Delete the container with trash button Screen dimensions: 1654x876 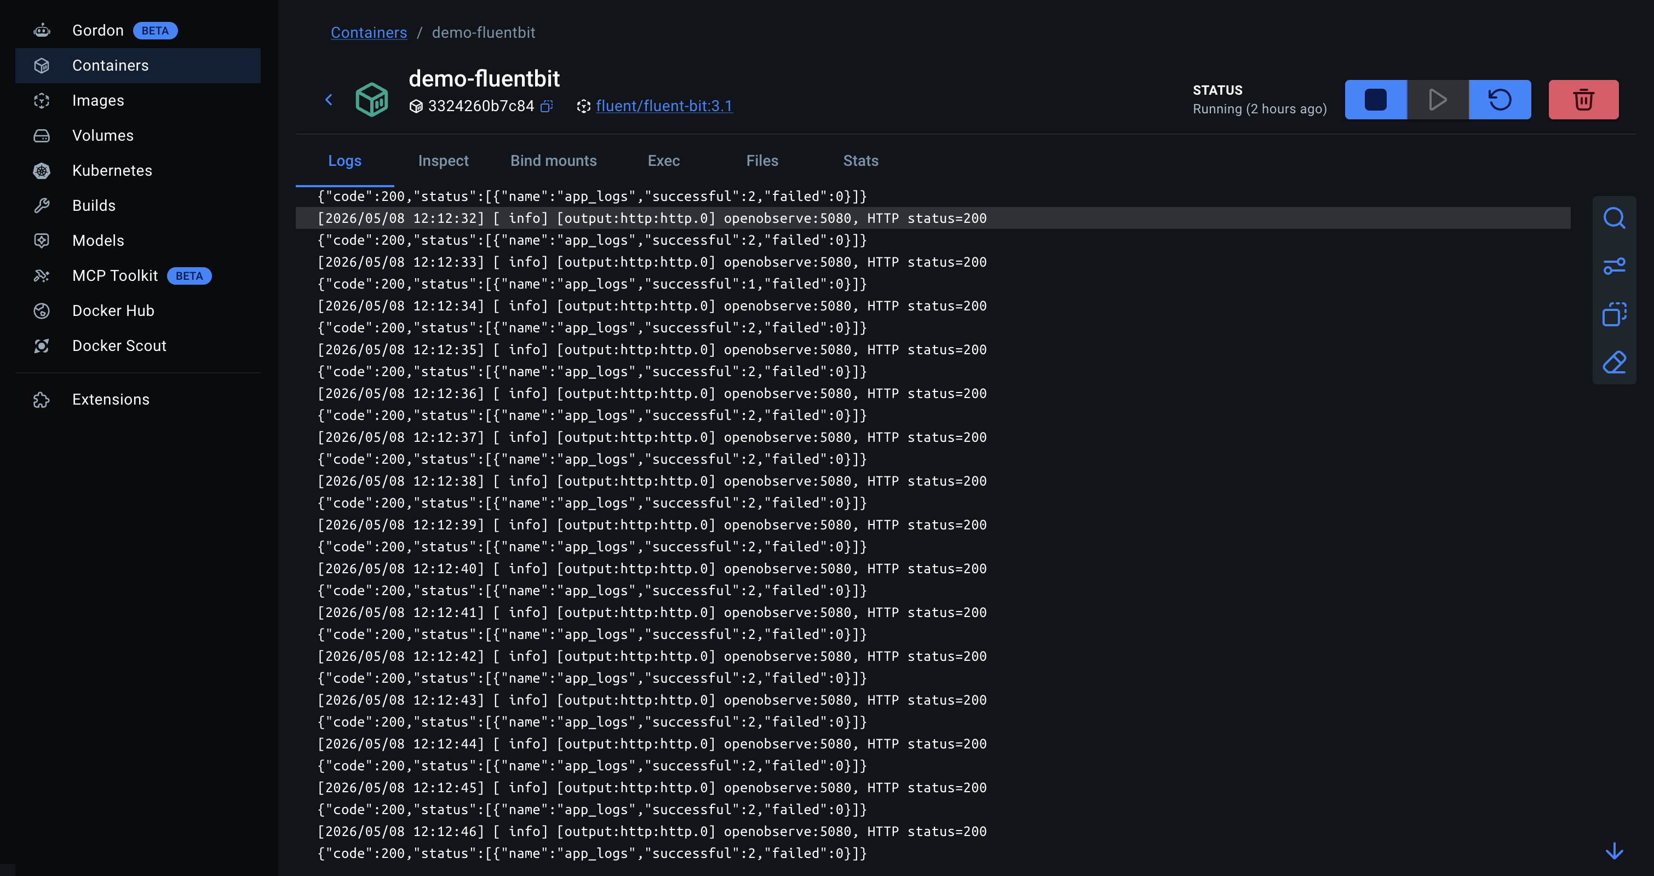[1583, 100]
